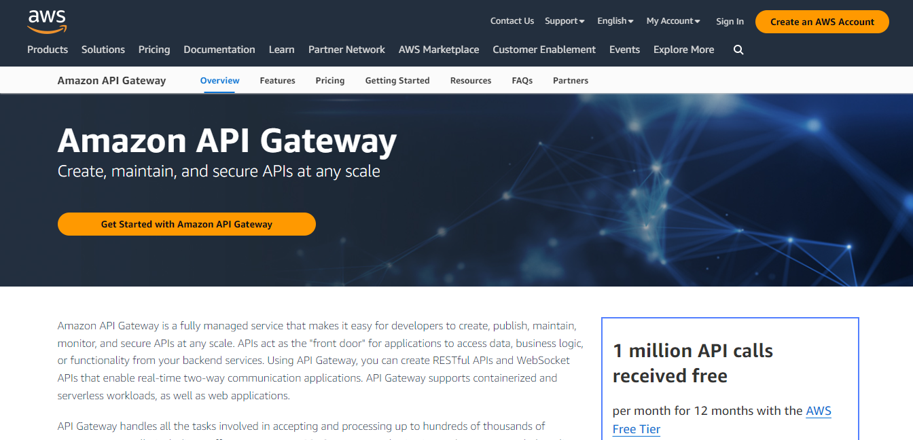Switch to the Partners tab
Image resolution: width=913 pixels, height=440 pixels.
point(571,80)
